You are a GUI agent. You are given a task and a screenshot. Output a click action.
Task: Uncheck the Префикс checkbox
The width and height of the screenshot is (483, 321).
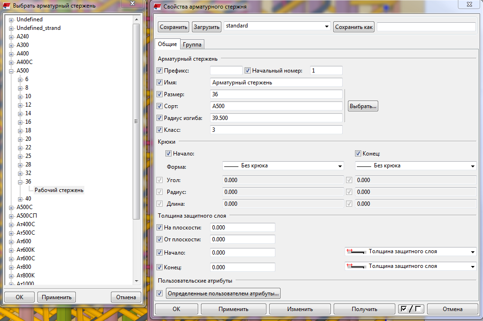pos(160,71)
